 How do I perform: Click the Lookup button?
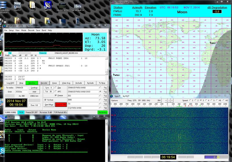(x=34, y=87)
